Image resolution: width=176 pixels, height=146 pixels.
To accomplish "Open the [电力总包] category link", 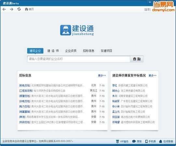I will tap(25, 106).
